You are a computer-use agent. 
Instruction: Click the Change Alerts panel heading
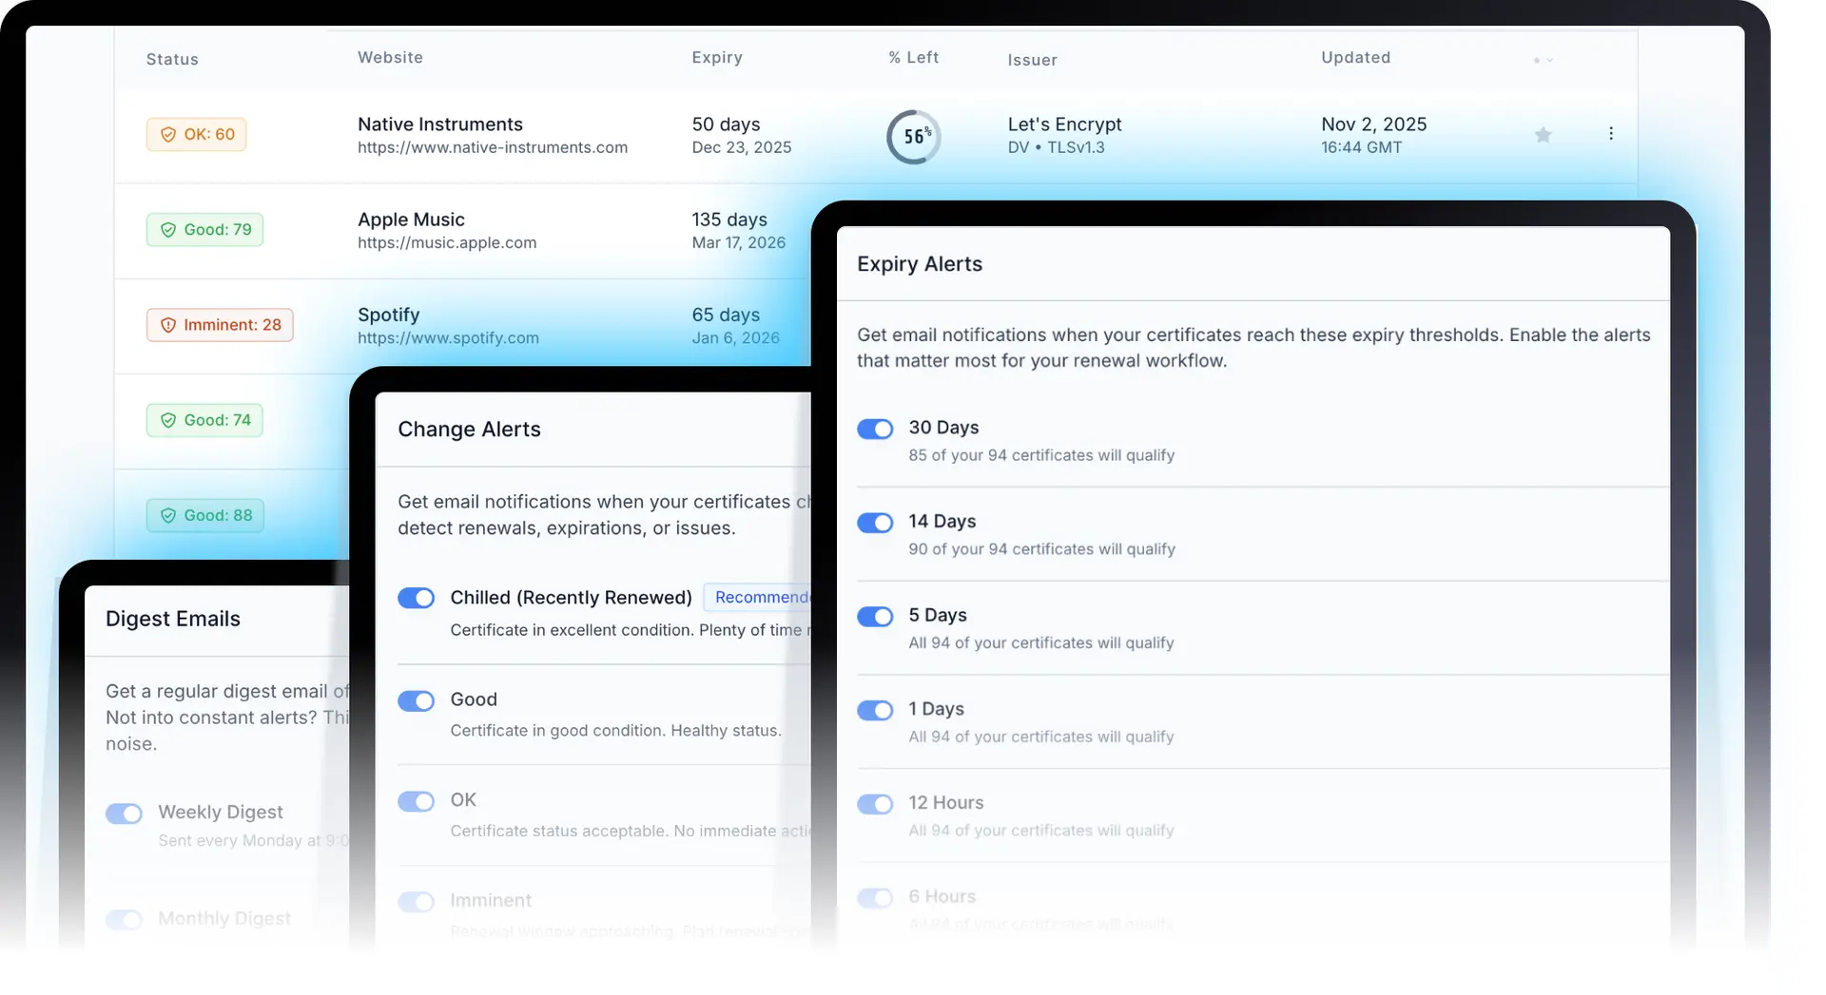click(469, 430)
